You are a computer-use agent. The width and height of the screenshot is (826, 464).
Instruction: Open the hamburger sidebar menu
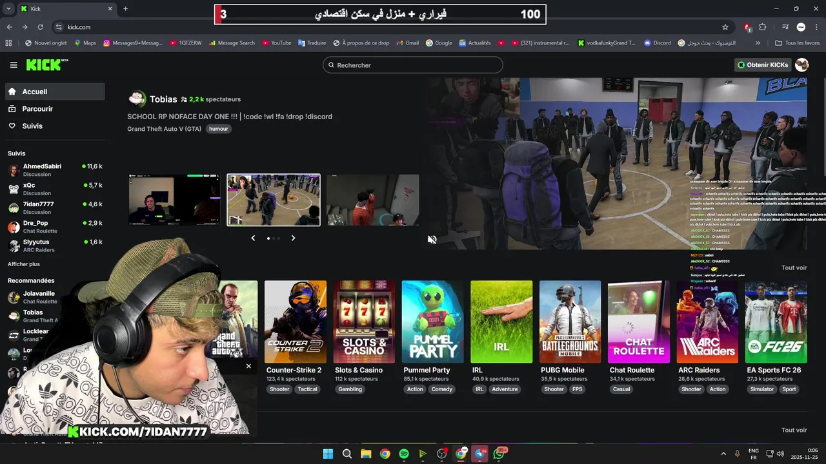(14, 65)
